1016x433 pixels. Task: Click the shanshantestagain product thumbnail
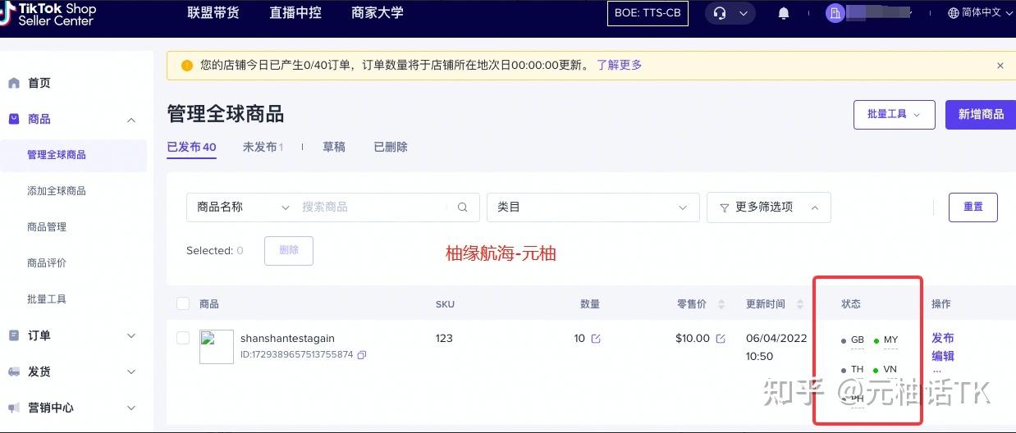(217, 347)
